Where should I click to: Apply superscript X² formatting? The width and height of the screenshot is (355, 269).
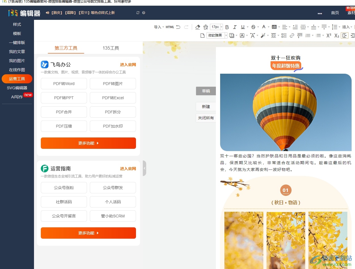(329, 35)
